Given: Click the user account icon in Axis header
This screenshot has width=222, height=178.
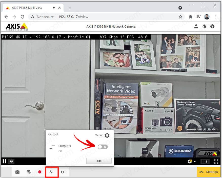Looking at the screenshot, I should tap(196, 26).
